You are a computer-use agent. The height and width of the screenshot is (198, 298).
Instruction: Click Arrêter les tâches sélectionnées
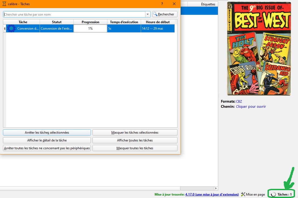(x=47, y=133)
